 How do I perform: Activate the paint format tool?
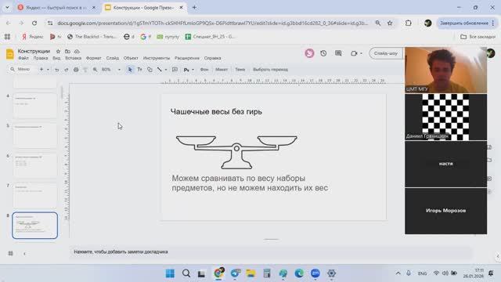(x=85, y=70)
